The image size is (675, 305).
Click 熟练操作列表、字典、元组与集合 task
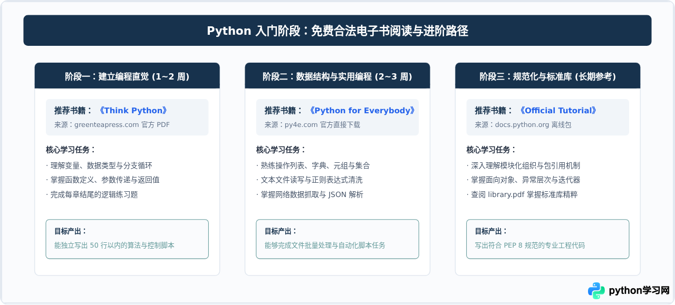pos(313,165)
